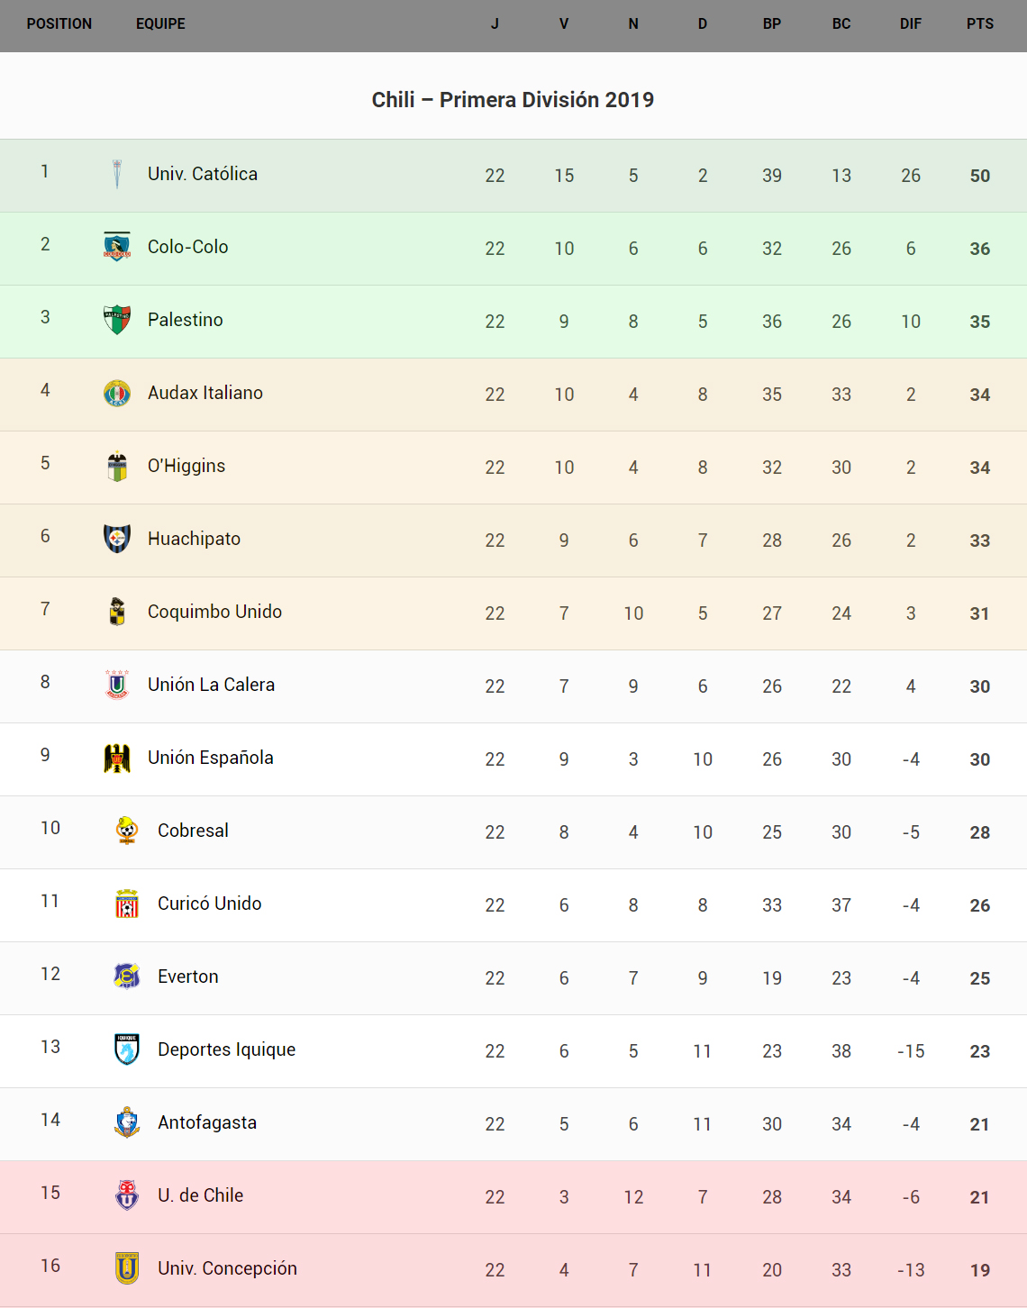Click the Chili – Primera División 2019 title
Viewport: 1027px width, 1308px height.
tap(513, 100)
